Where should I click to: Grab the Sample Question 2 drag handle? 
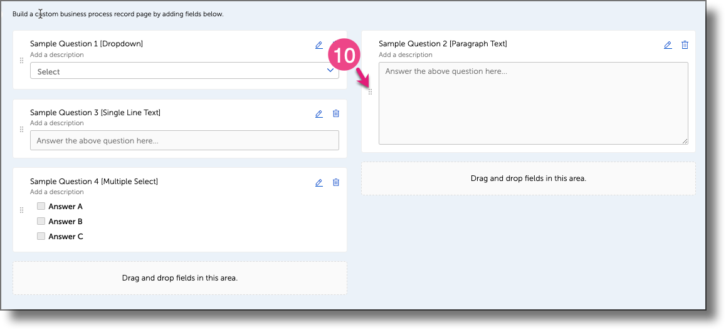[x=370, y=92]
